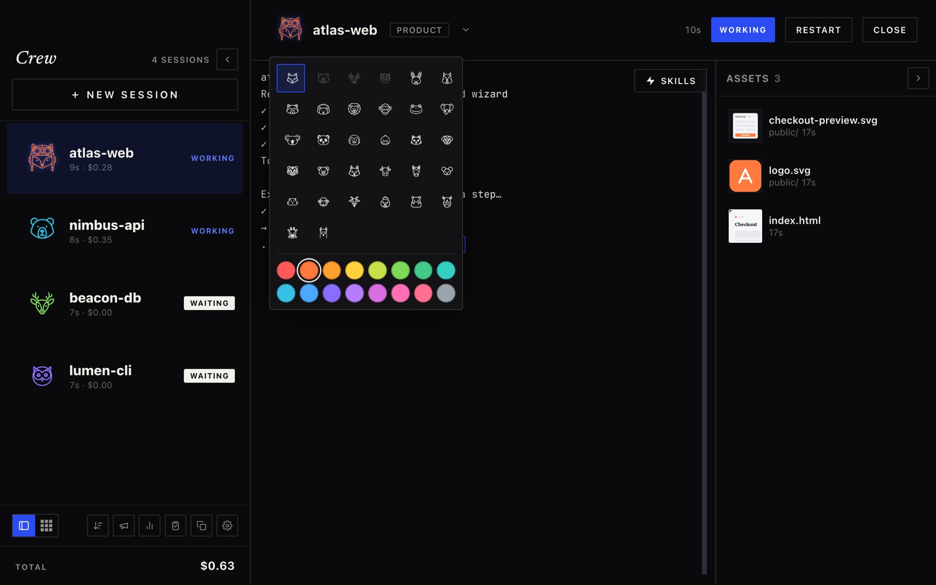Screen dimensions: 936x585
Task: Open the lumen-cli session
Action: click(x=125, y=376)
